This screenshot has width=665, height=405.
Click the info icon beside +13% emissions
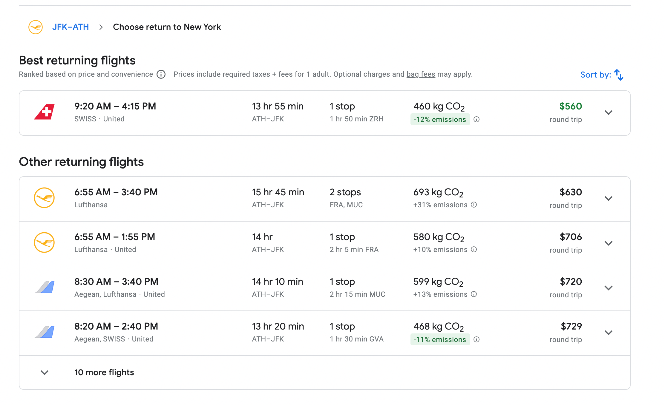pos(474,294)
